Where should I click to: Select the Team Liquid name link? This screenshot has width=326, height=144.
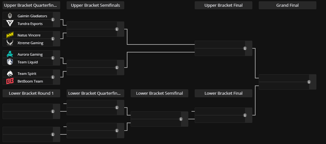click(x=28, y=62)
